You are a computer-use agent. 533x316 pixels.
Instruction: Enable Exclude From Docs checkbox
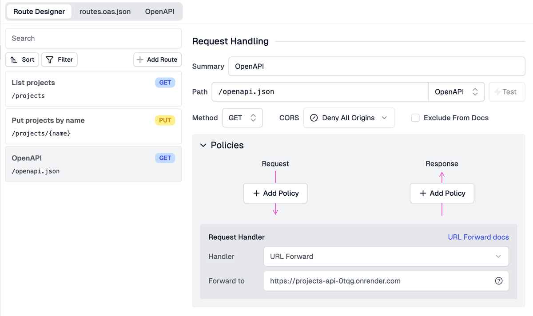415,118
